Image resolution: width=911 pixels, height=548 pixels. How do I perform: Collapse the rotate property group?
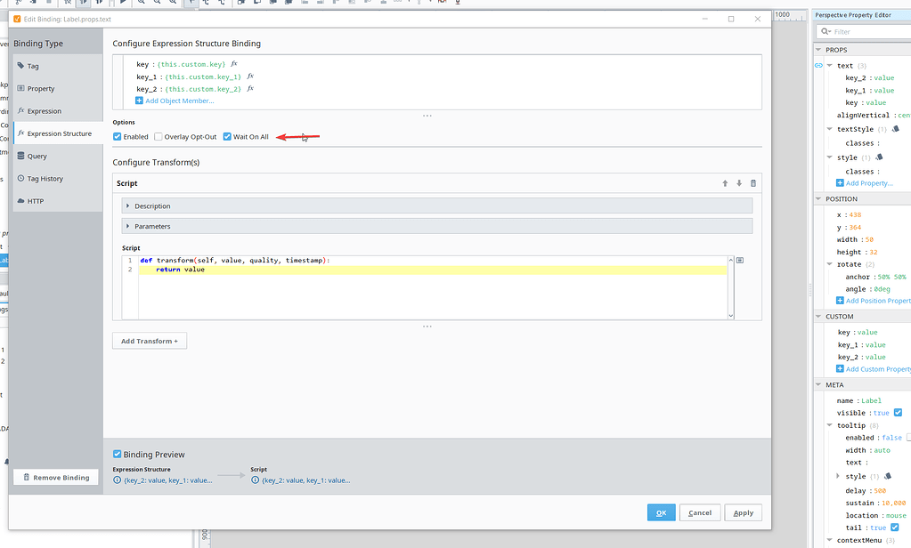coord(829,263)
